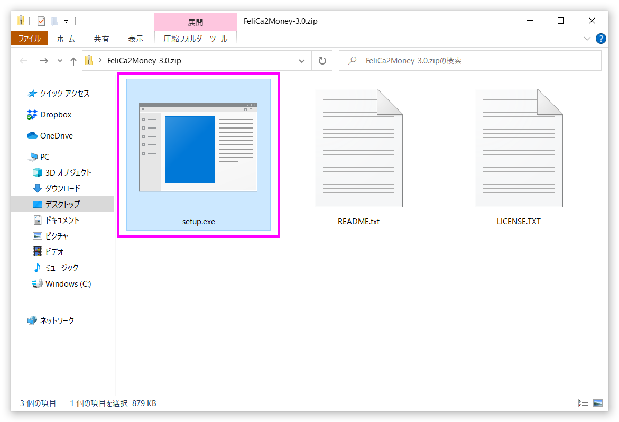Expand the ribbon with the chevron
This screenshot has height=422, width=619.
587,39
